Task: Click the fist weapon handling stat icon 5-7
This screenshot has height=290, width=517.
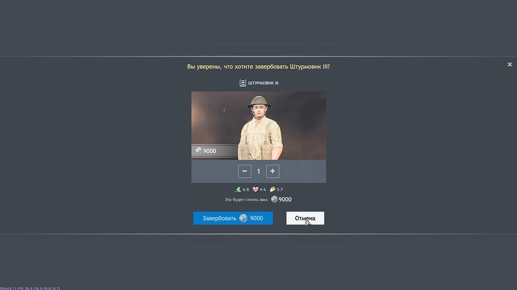Action: pos(272,189)
